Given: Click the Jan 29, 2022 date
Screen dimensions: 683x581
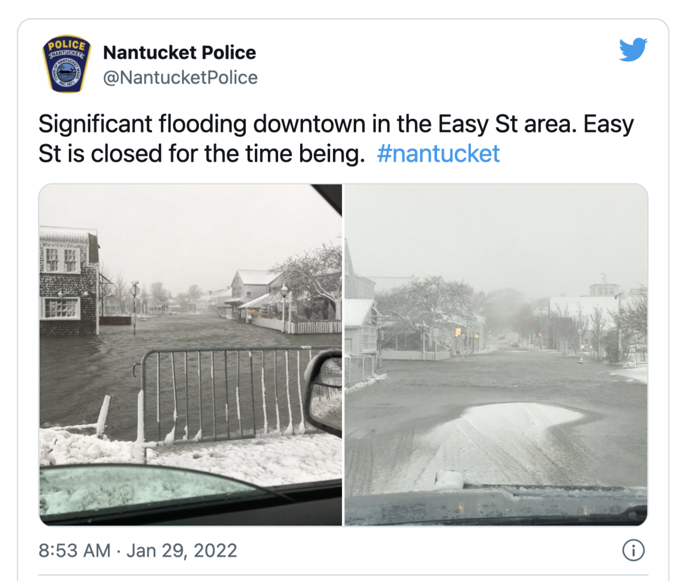Looking at the screenshot, I should pos(181,550).
